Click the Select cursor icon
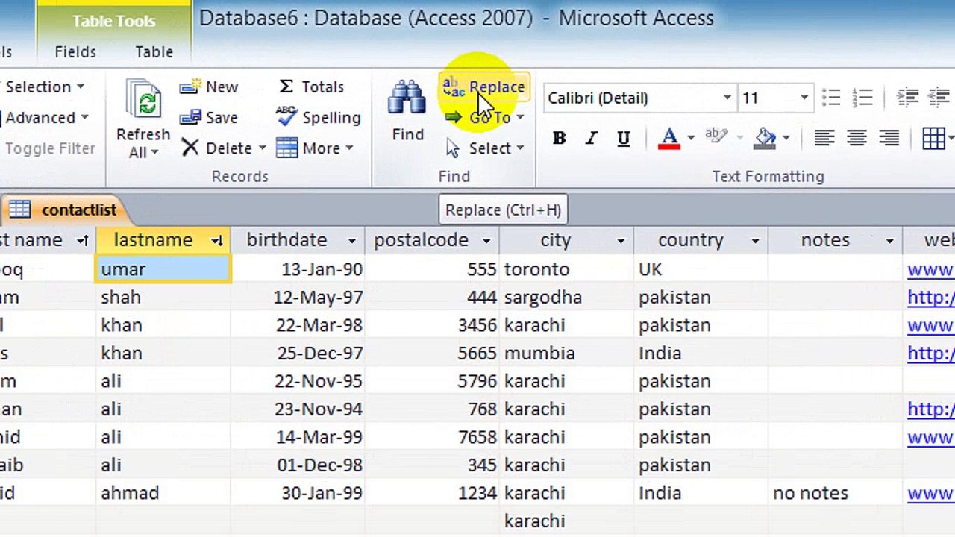This screenshot has width=955, height=537. [x=453, y=148]
